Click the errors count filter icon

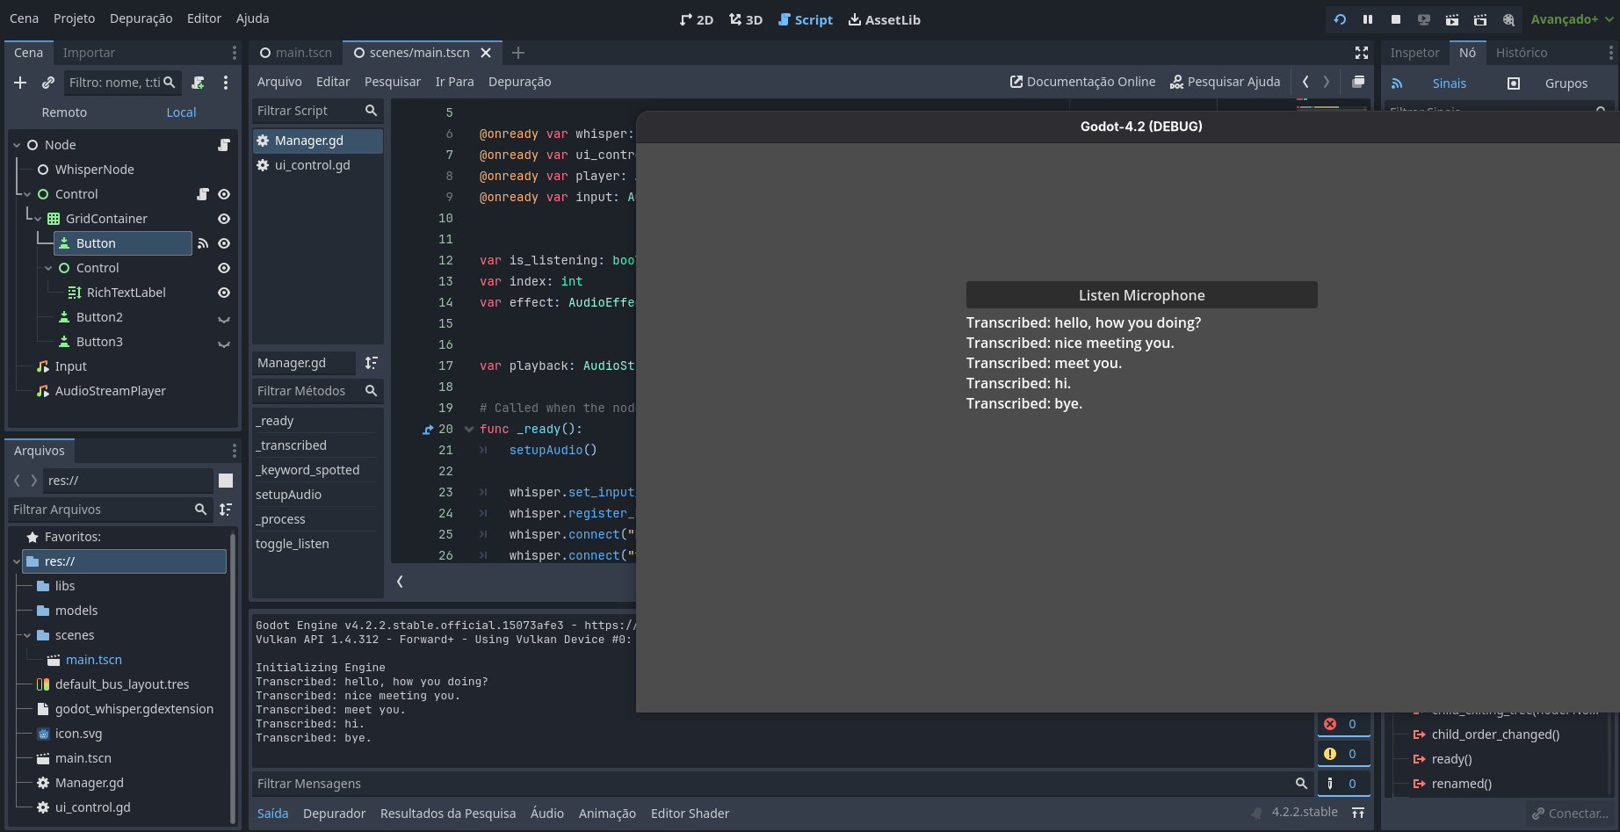click(x=1342, y=724)
